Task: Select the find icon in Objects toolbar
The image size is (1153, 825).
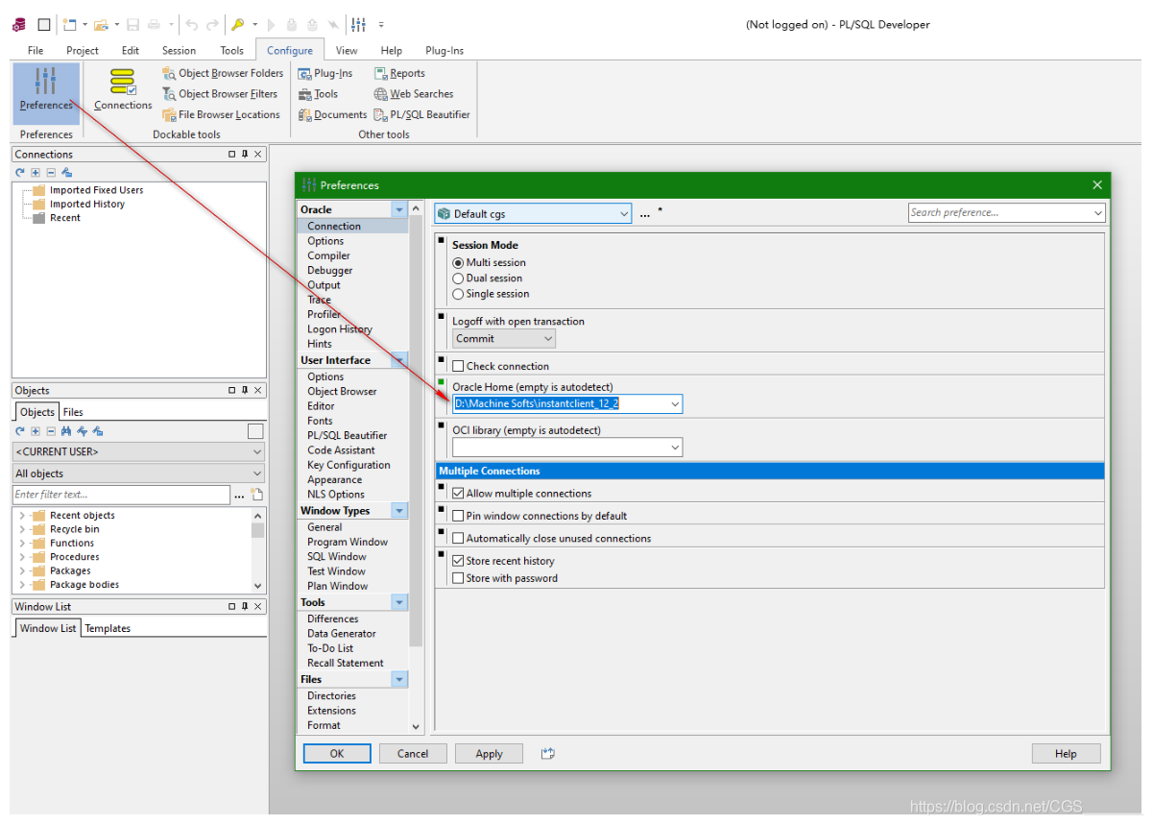Action: click(66, 431)
